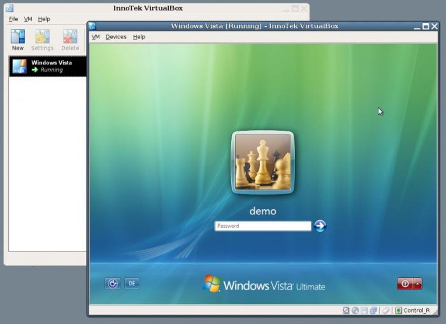Click the demo user name
Viewport: 446px width, 324px height.
click(263, 211)
